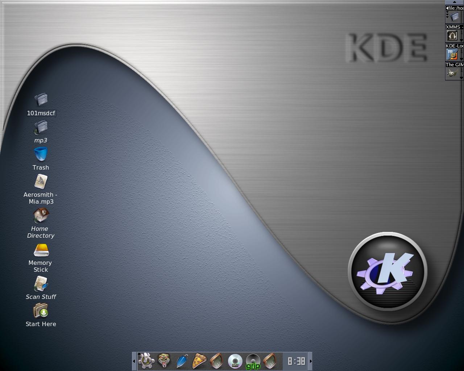464x371 pixels.
Task: Open the Trash on the desktop
Action: pyautogui.click(x=41, y=155)
